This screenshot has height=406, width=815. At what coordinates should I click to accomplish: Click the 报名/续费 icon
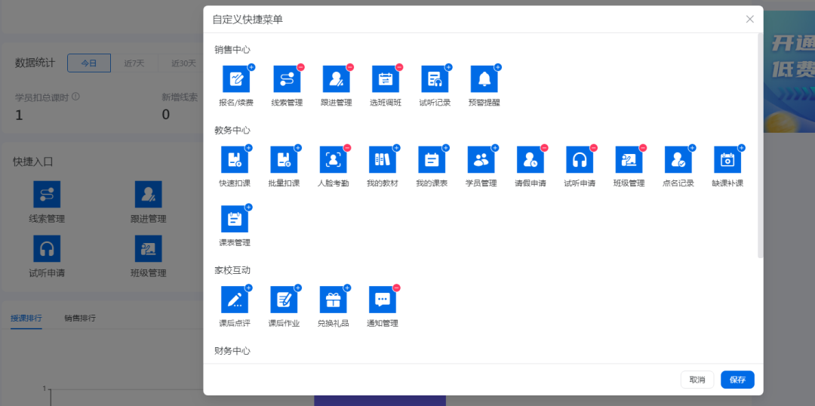pyautogui.click(x=235, y=79)
